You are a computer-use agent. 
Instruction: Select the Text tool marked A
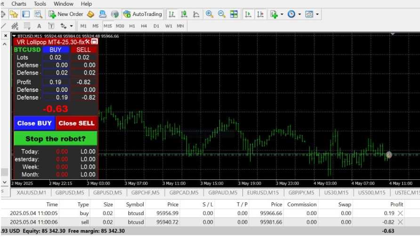point(39,26)
